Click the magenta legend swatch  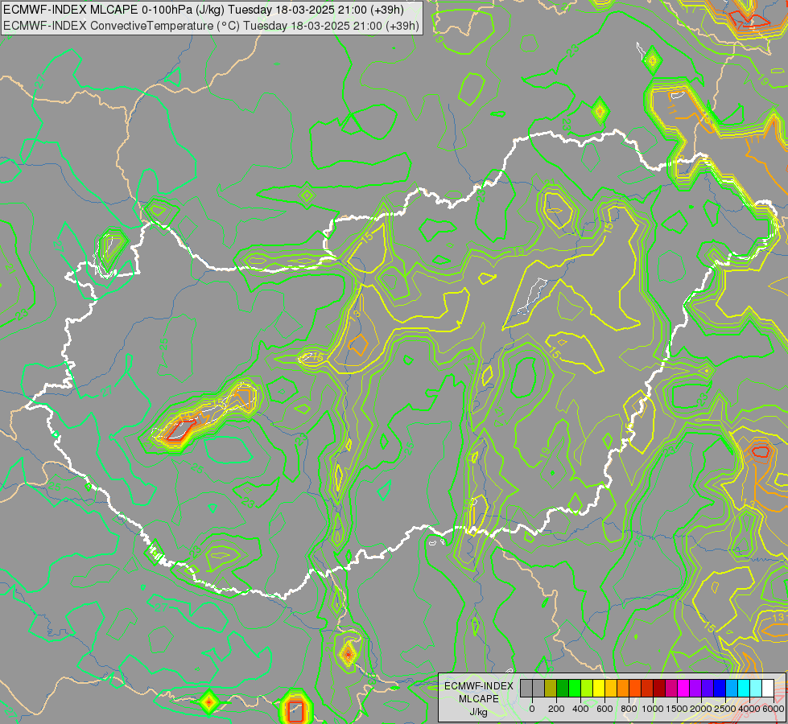[683, 689]
